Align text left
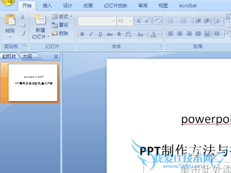The height and width of the screenshot is (173, 231). tap(171, 34)
